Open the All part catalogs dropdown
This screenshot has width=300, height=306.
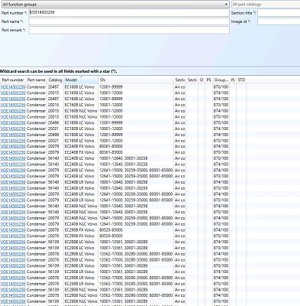click(x=266, y=4)
